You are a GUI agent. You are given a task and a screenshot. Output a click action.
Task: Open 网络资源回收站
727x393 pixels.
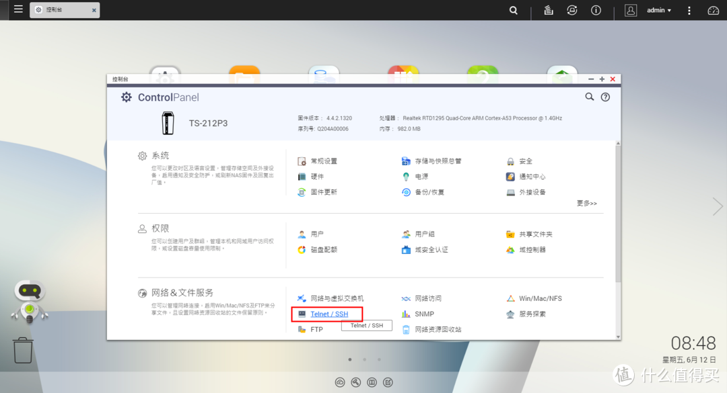(x=431, y=330)
